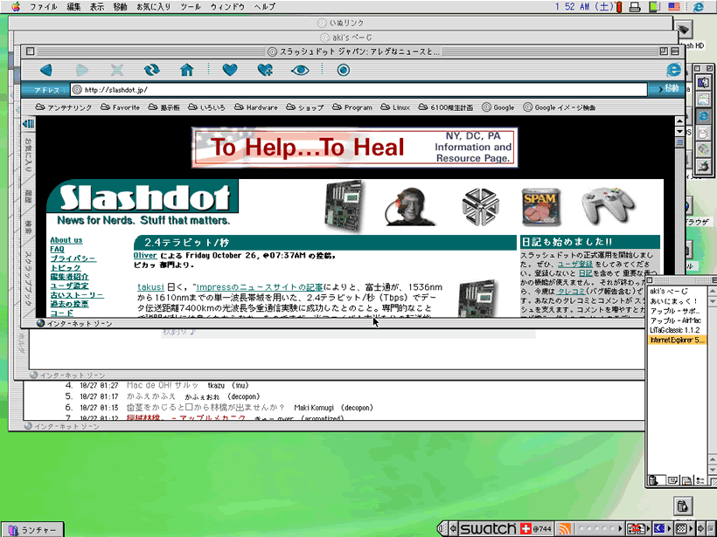Toggle the Explorer bar with the striped tab icon

click(28, 123)
